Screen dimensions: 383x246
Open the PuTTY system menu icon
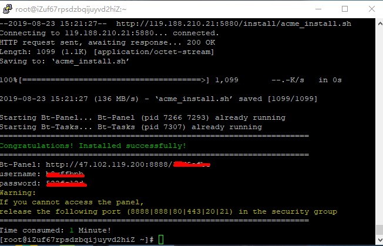click(x=7, y=9)
